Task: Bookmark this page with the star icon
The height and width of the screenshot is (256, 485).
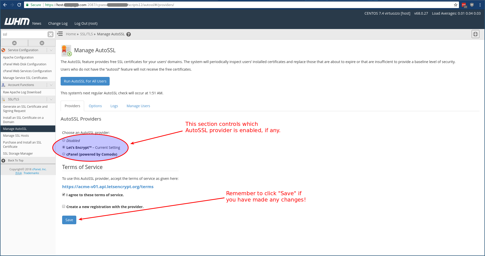Action: pos(455,5)
